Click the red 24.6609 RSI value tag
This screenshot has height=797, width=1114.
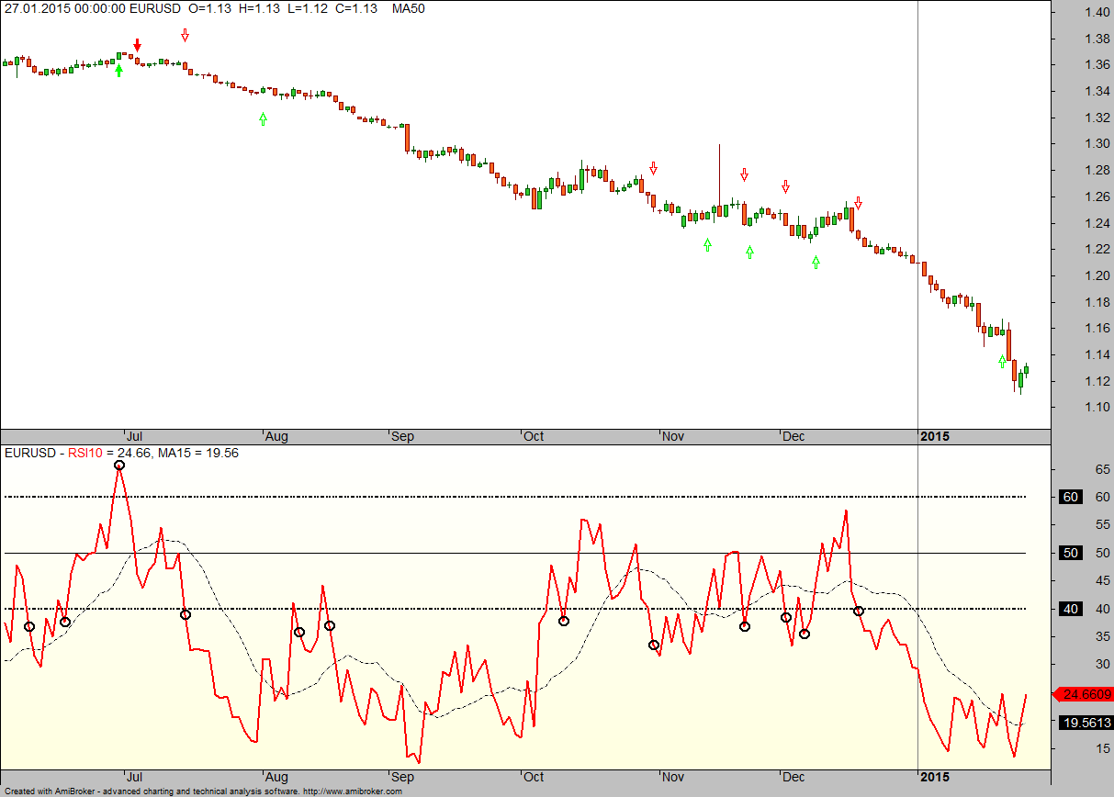(1086, 694)
